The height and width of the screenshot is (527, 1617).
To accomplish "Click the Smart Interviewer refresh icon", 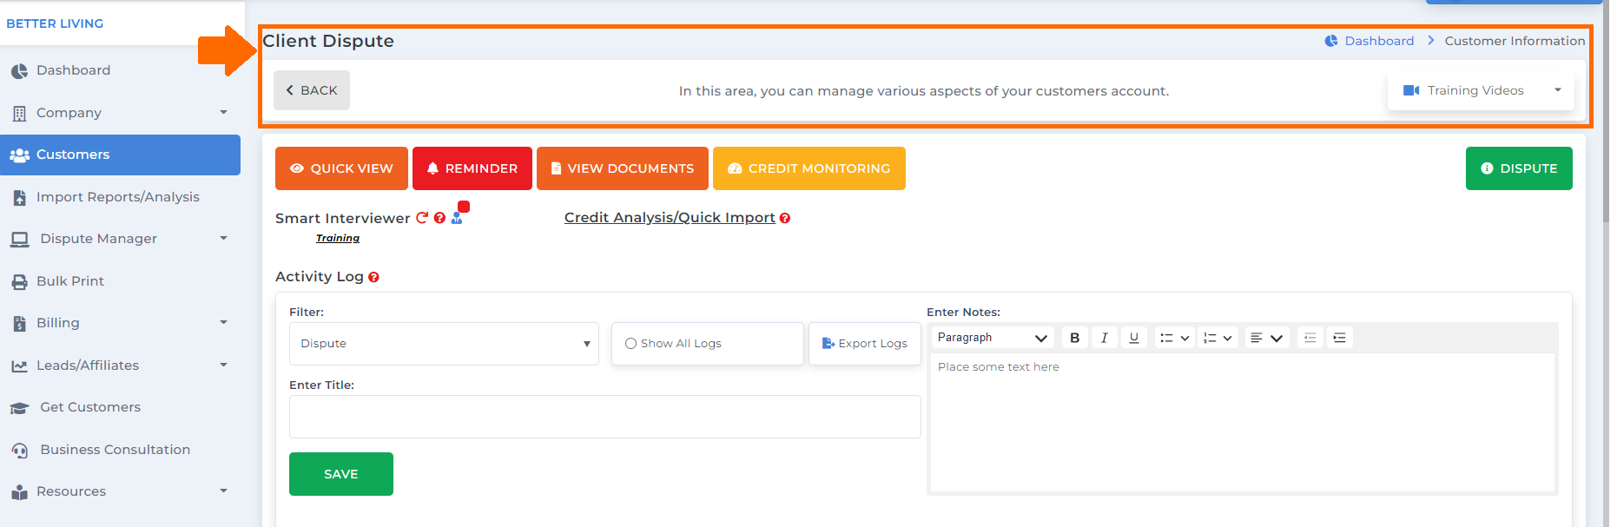I will 422,218.
